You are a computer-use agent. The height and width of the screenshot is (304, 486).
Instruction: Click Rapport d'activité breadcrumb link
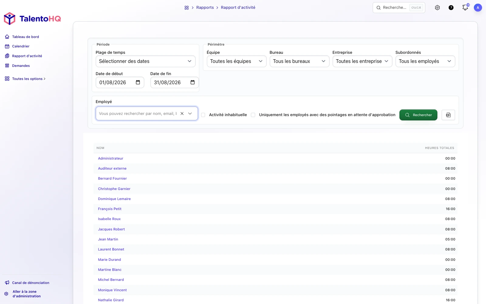238,8
